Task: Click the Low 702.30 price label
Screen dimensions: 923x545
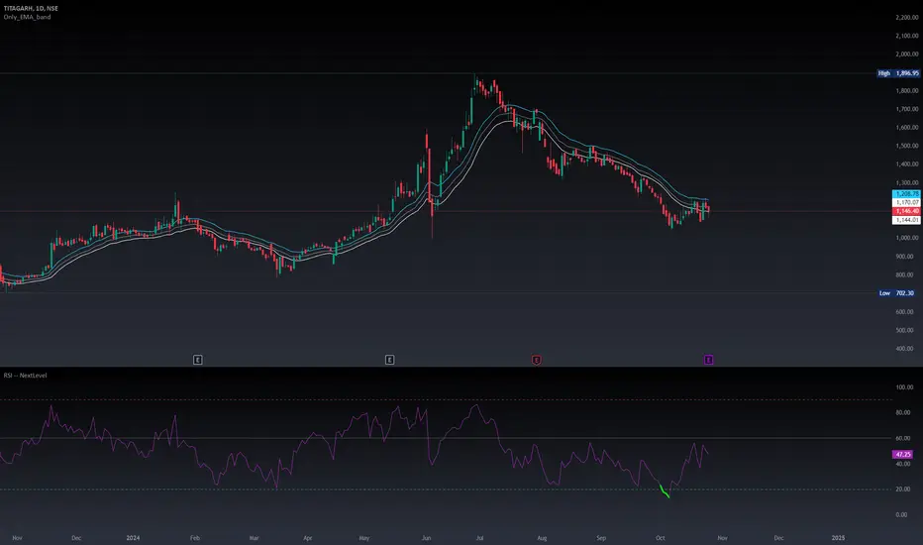Action: (x=897, y=293)
